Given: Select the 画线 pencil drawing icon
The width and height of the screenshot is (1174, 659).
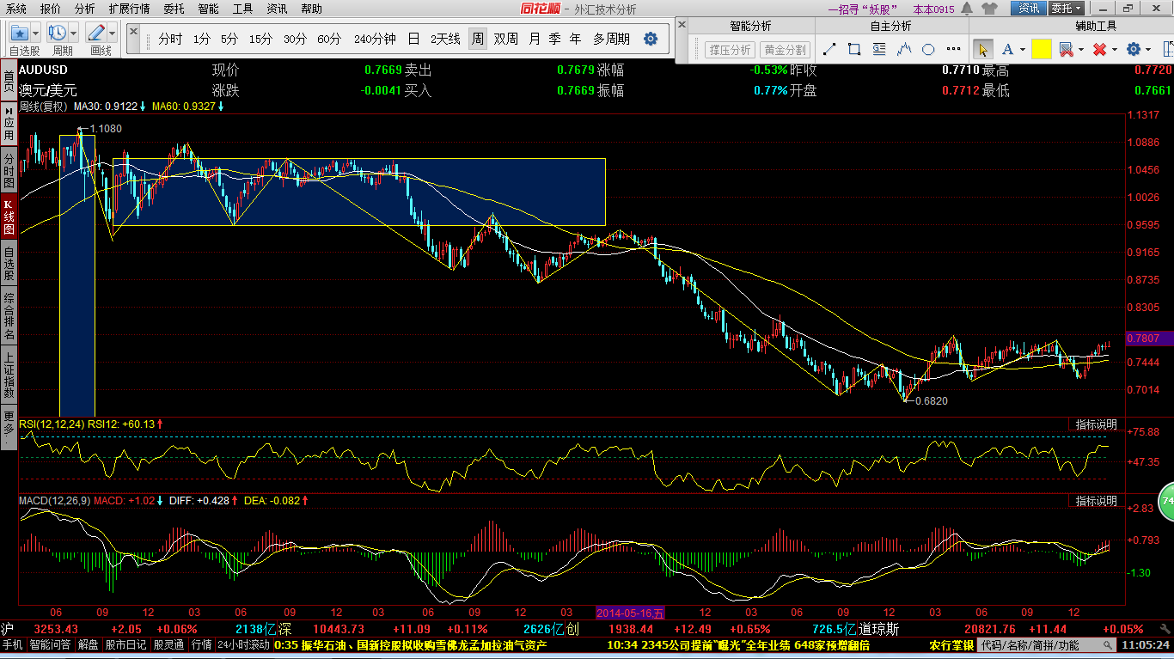Looking at the screenshot, I should tap(95, 34).
